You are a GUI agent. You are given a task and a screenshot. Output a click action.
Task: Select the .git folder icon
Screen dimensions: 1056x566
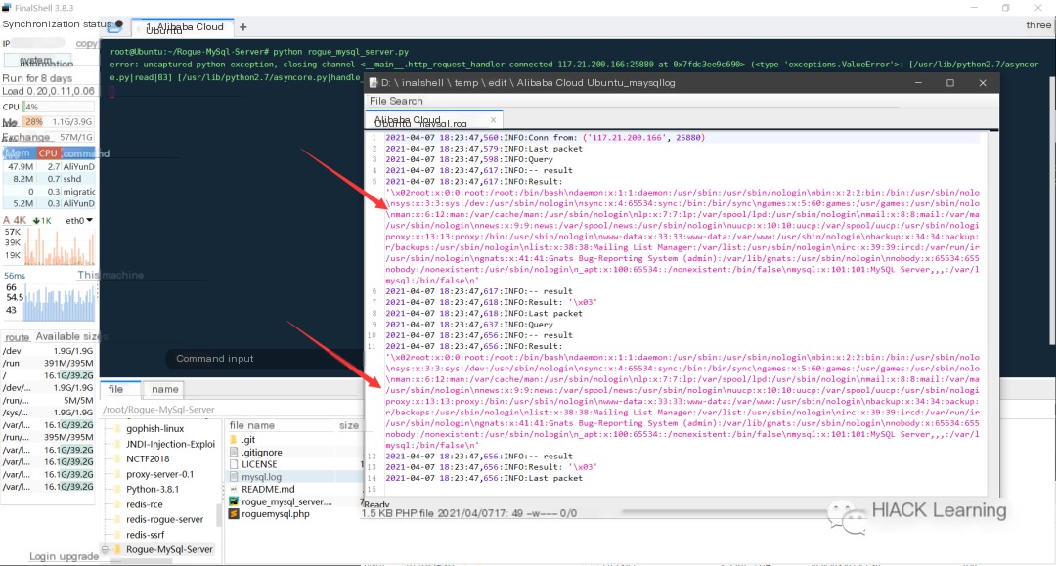coord(234,440)
